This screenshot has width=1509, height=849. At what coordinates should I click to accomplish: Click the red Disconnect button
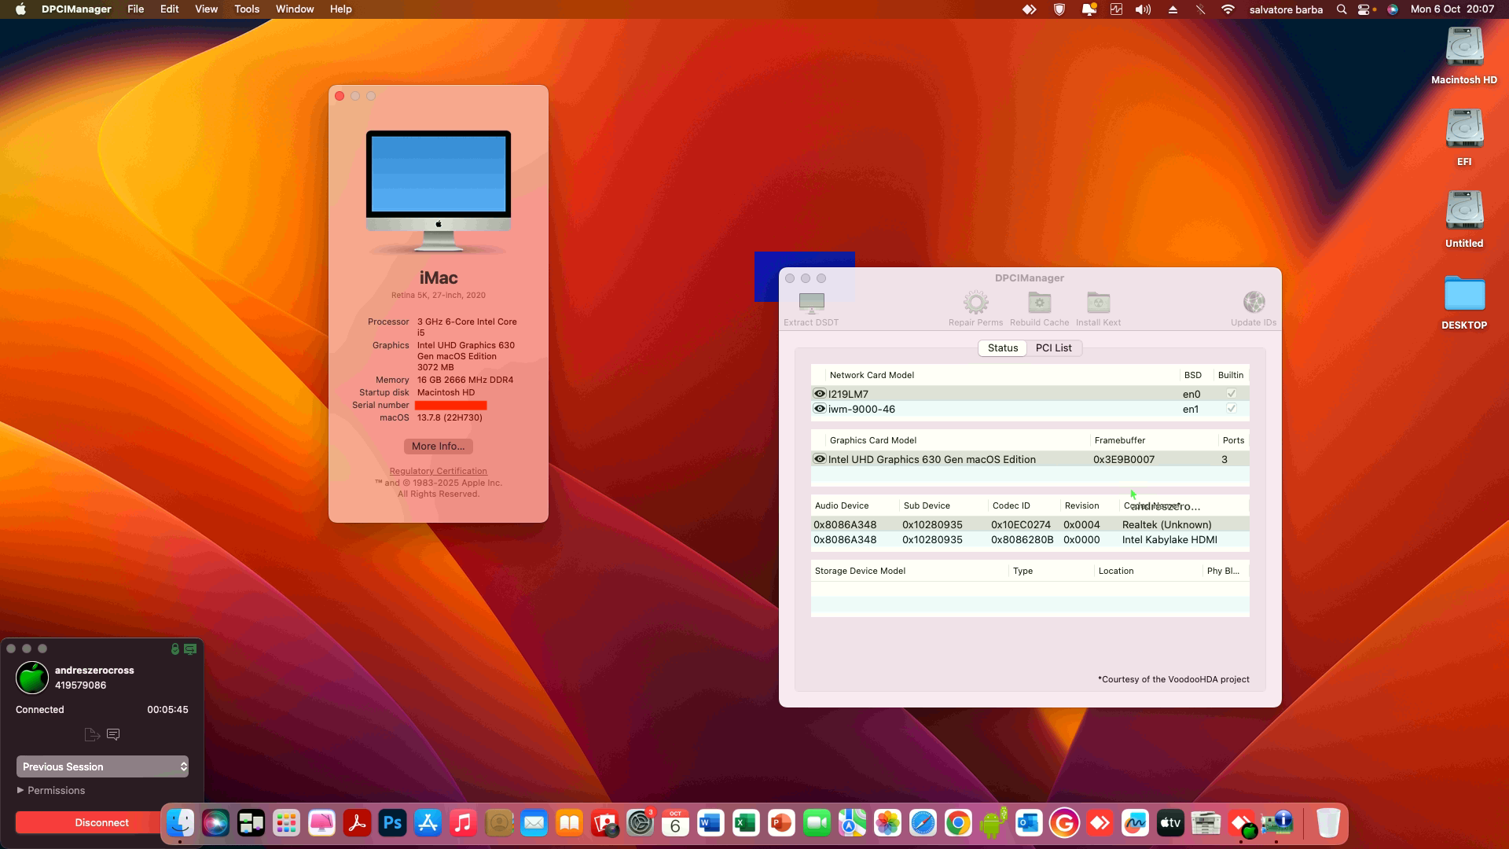point(102,822)
